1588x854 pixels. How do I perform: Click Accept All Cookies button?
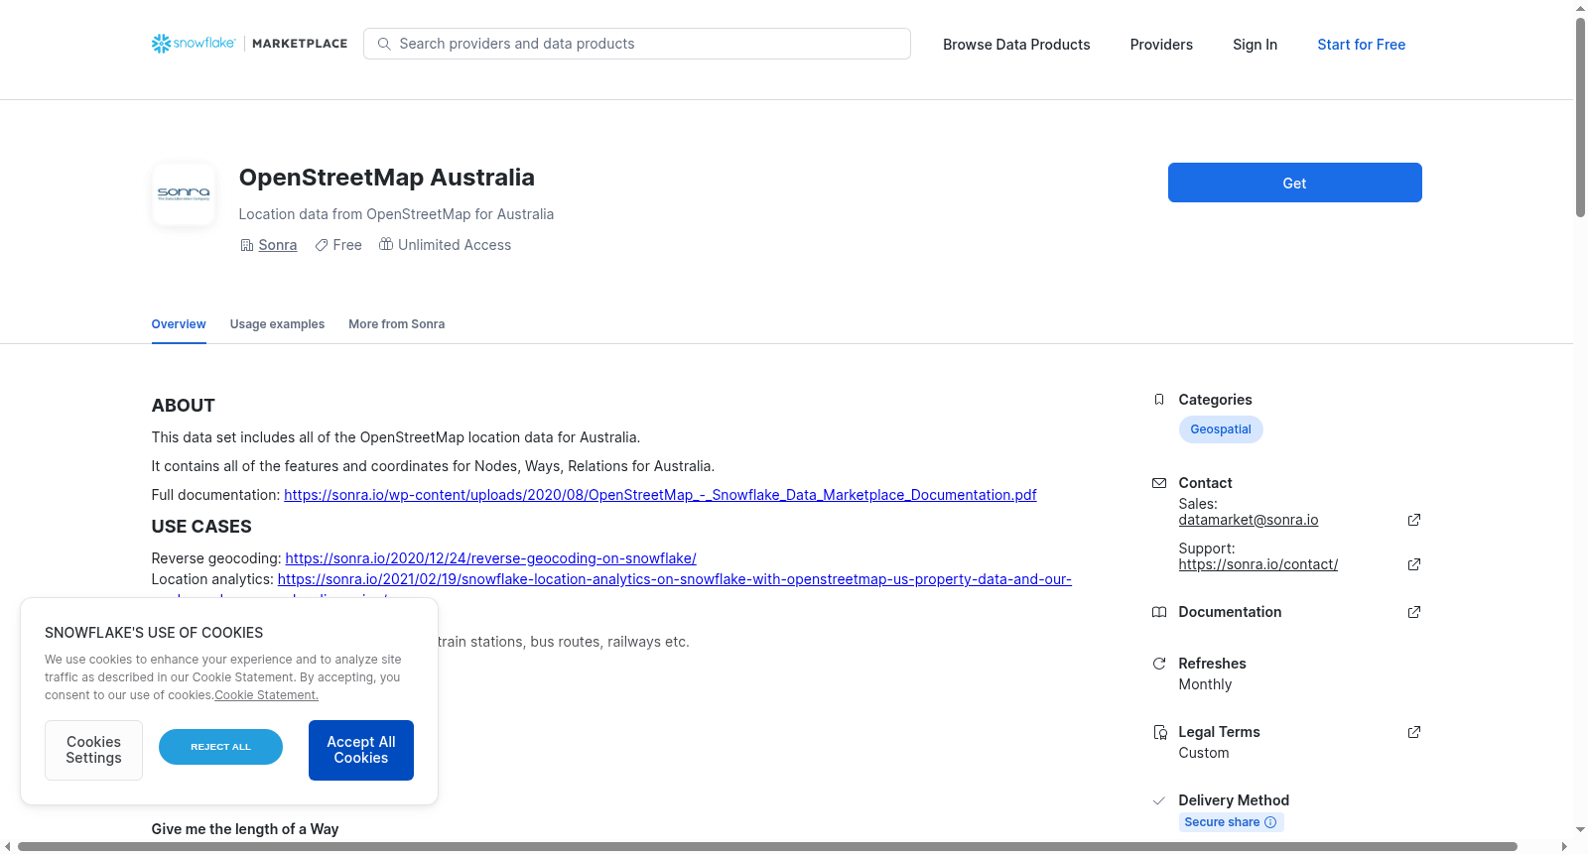(361, 750)
